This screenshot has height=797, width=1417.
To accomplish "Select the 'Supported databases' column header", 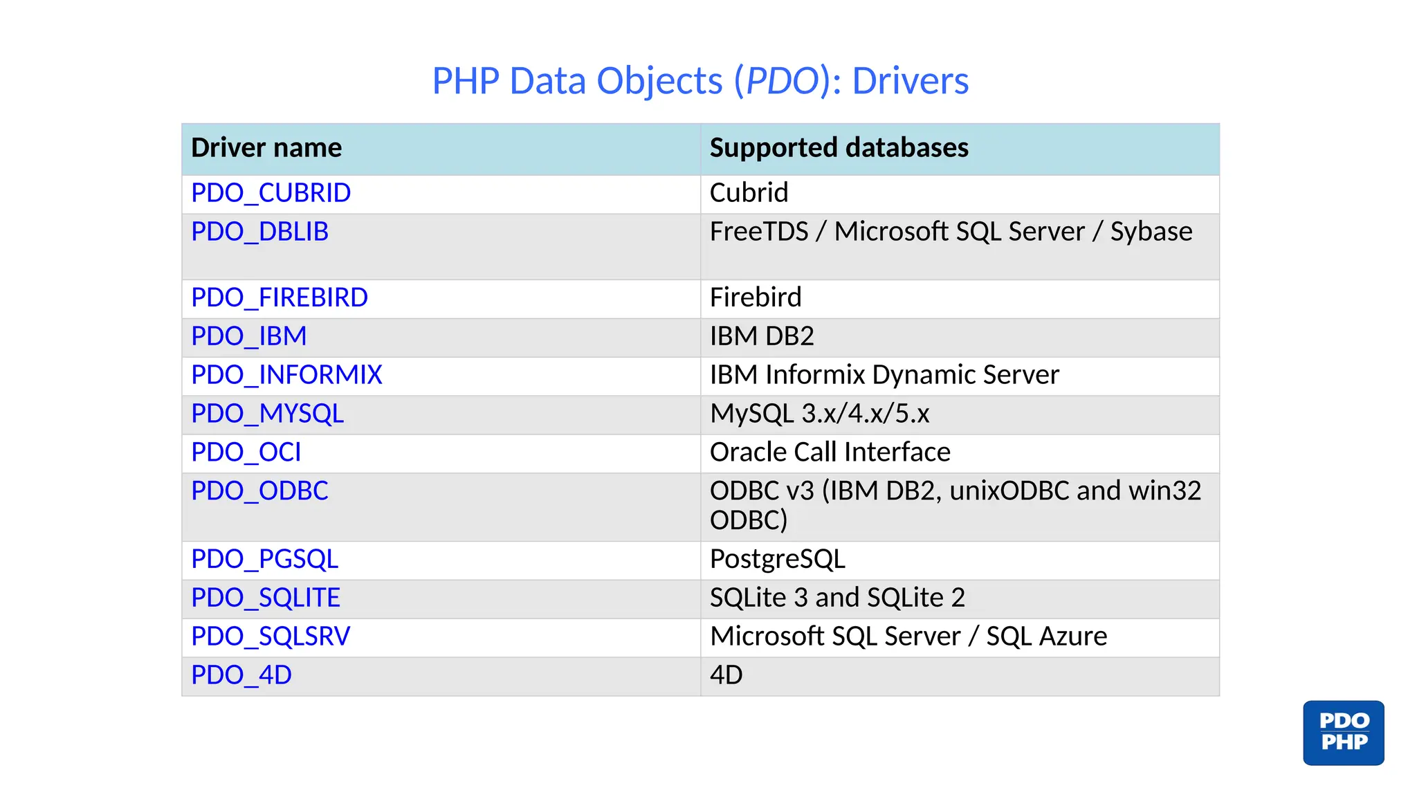I will pos(960,149).
